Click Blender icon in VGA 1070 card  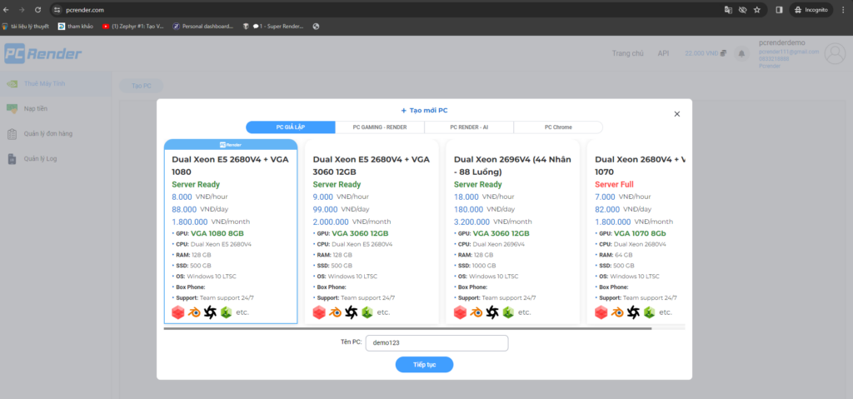tap(617, 312)
